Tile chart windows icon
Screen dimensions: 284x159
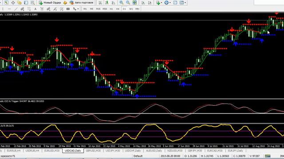[x=134, y=3]
